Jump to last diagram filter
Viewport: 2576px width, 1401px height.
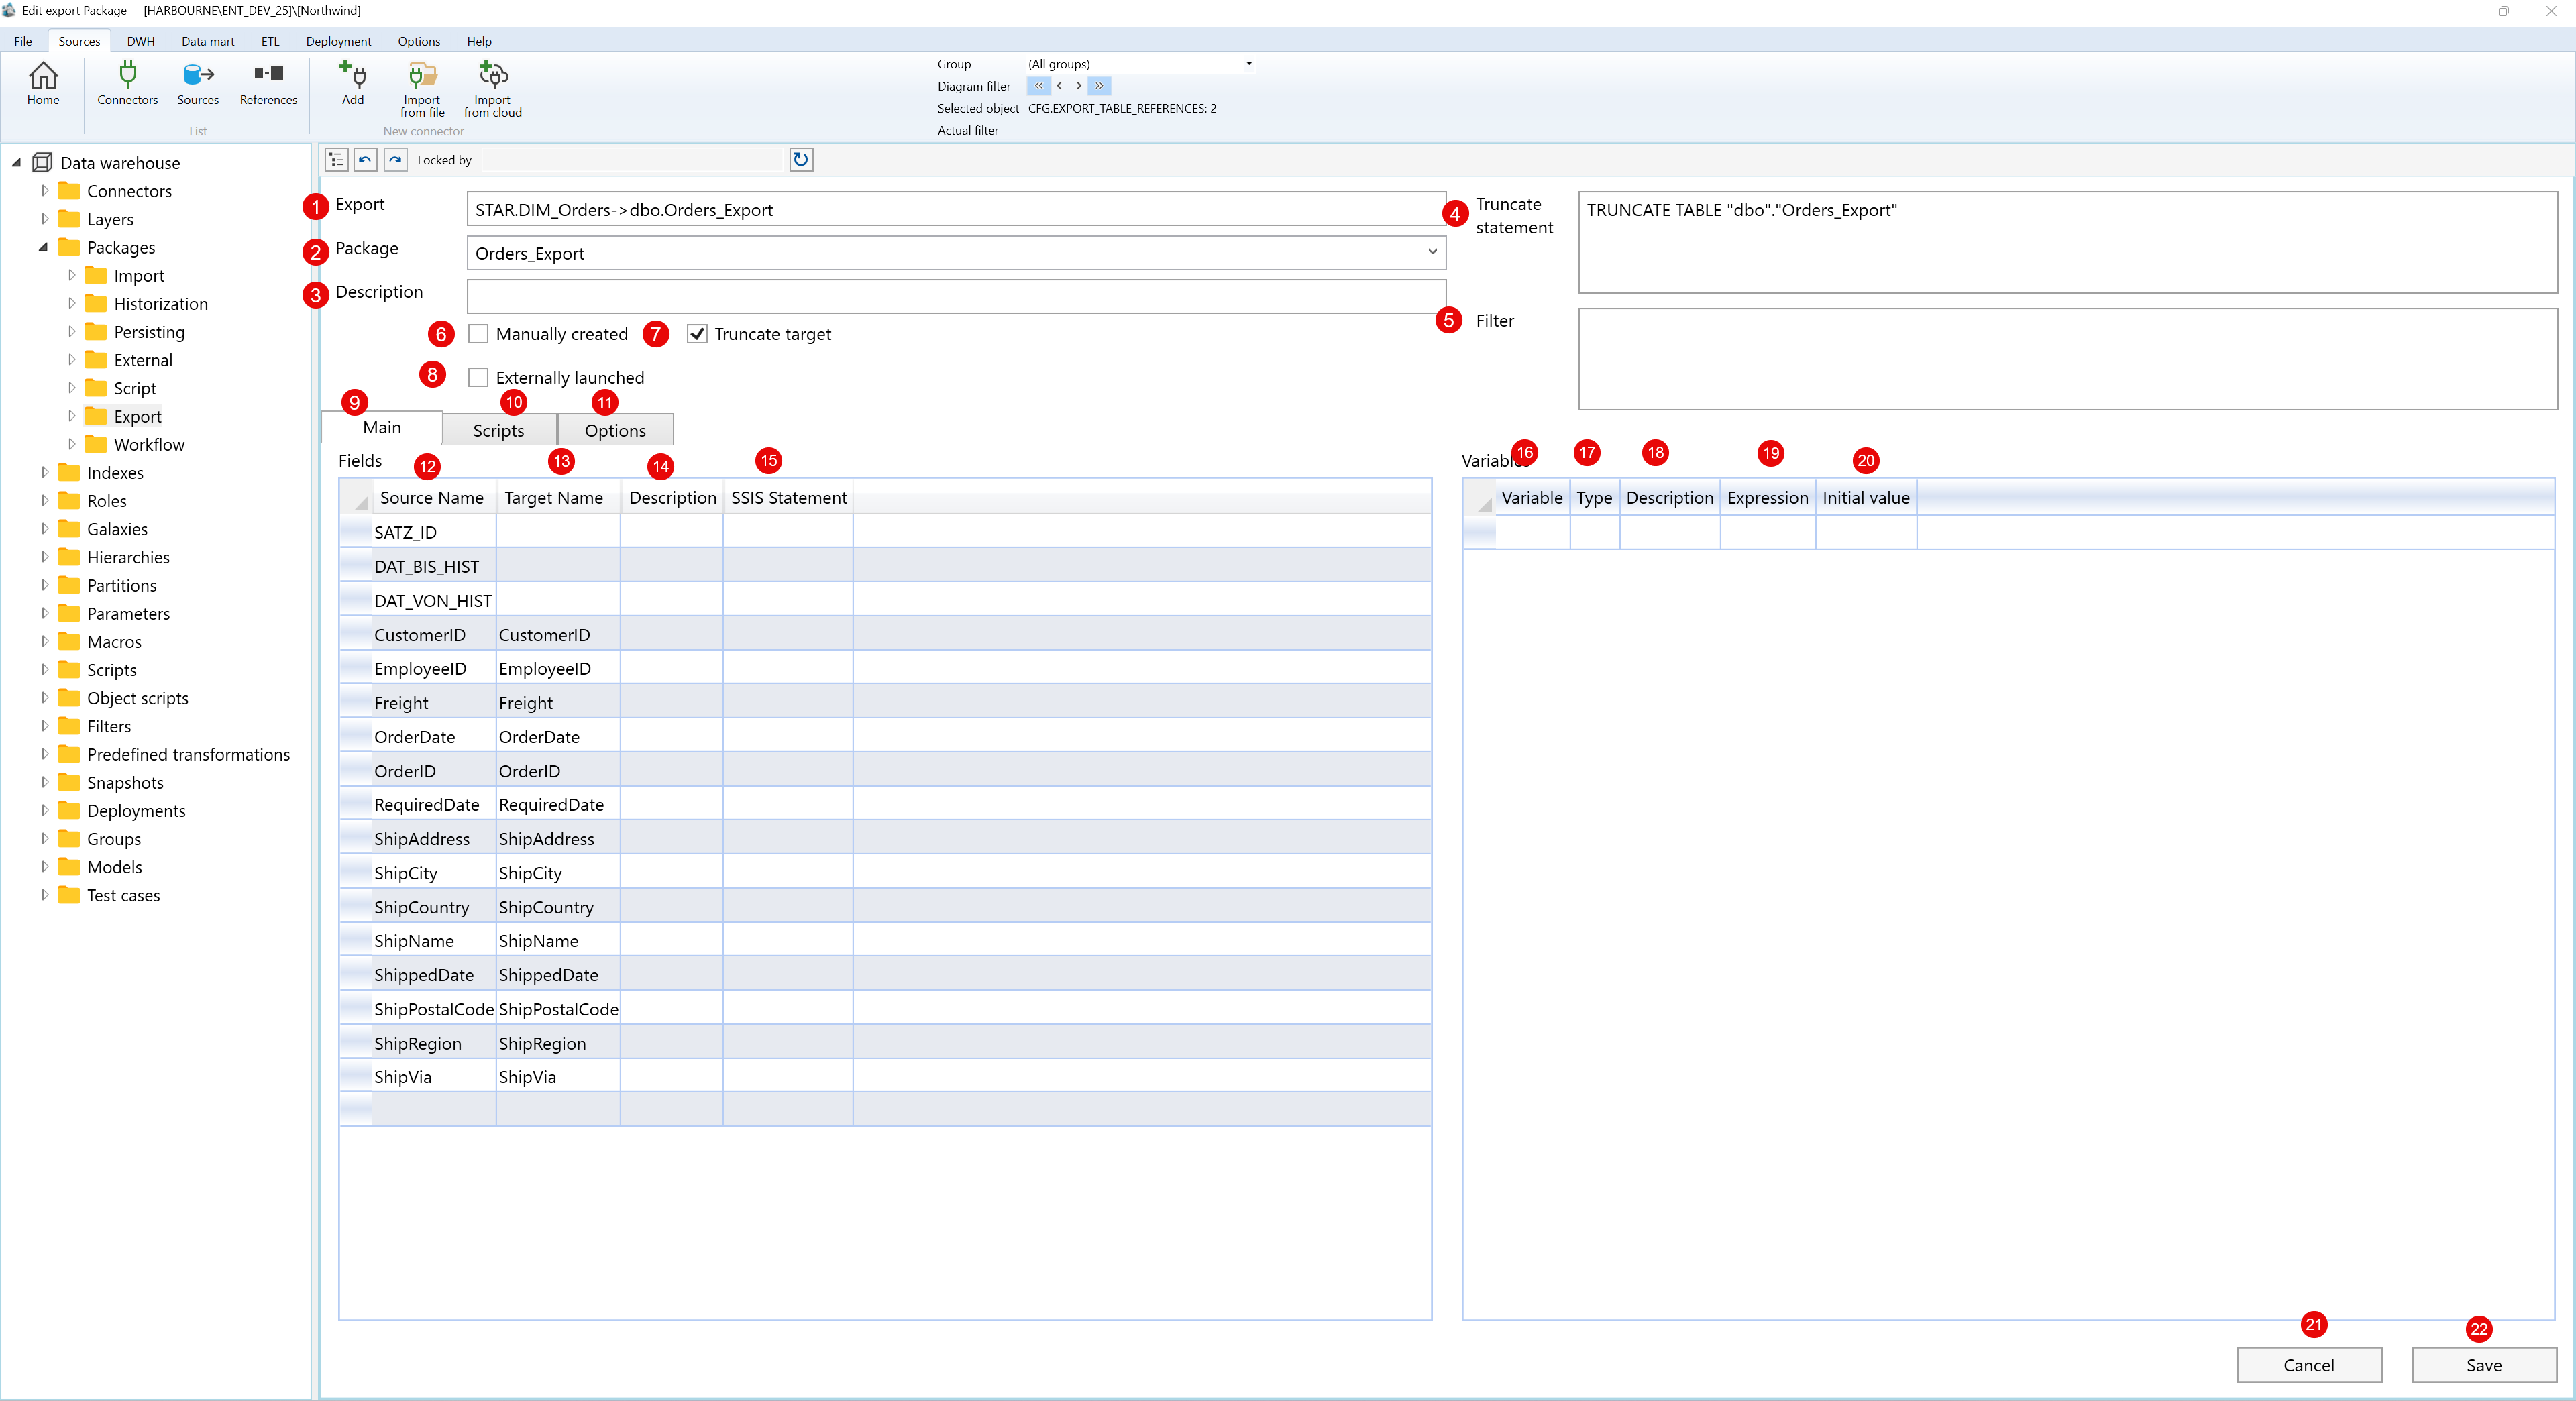pyautogui.click(x=1099, y=86)
